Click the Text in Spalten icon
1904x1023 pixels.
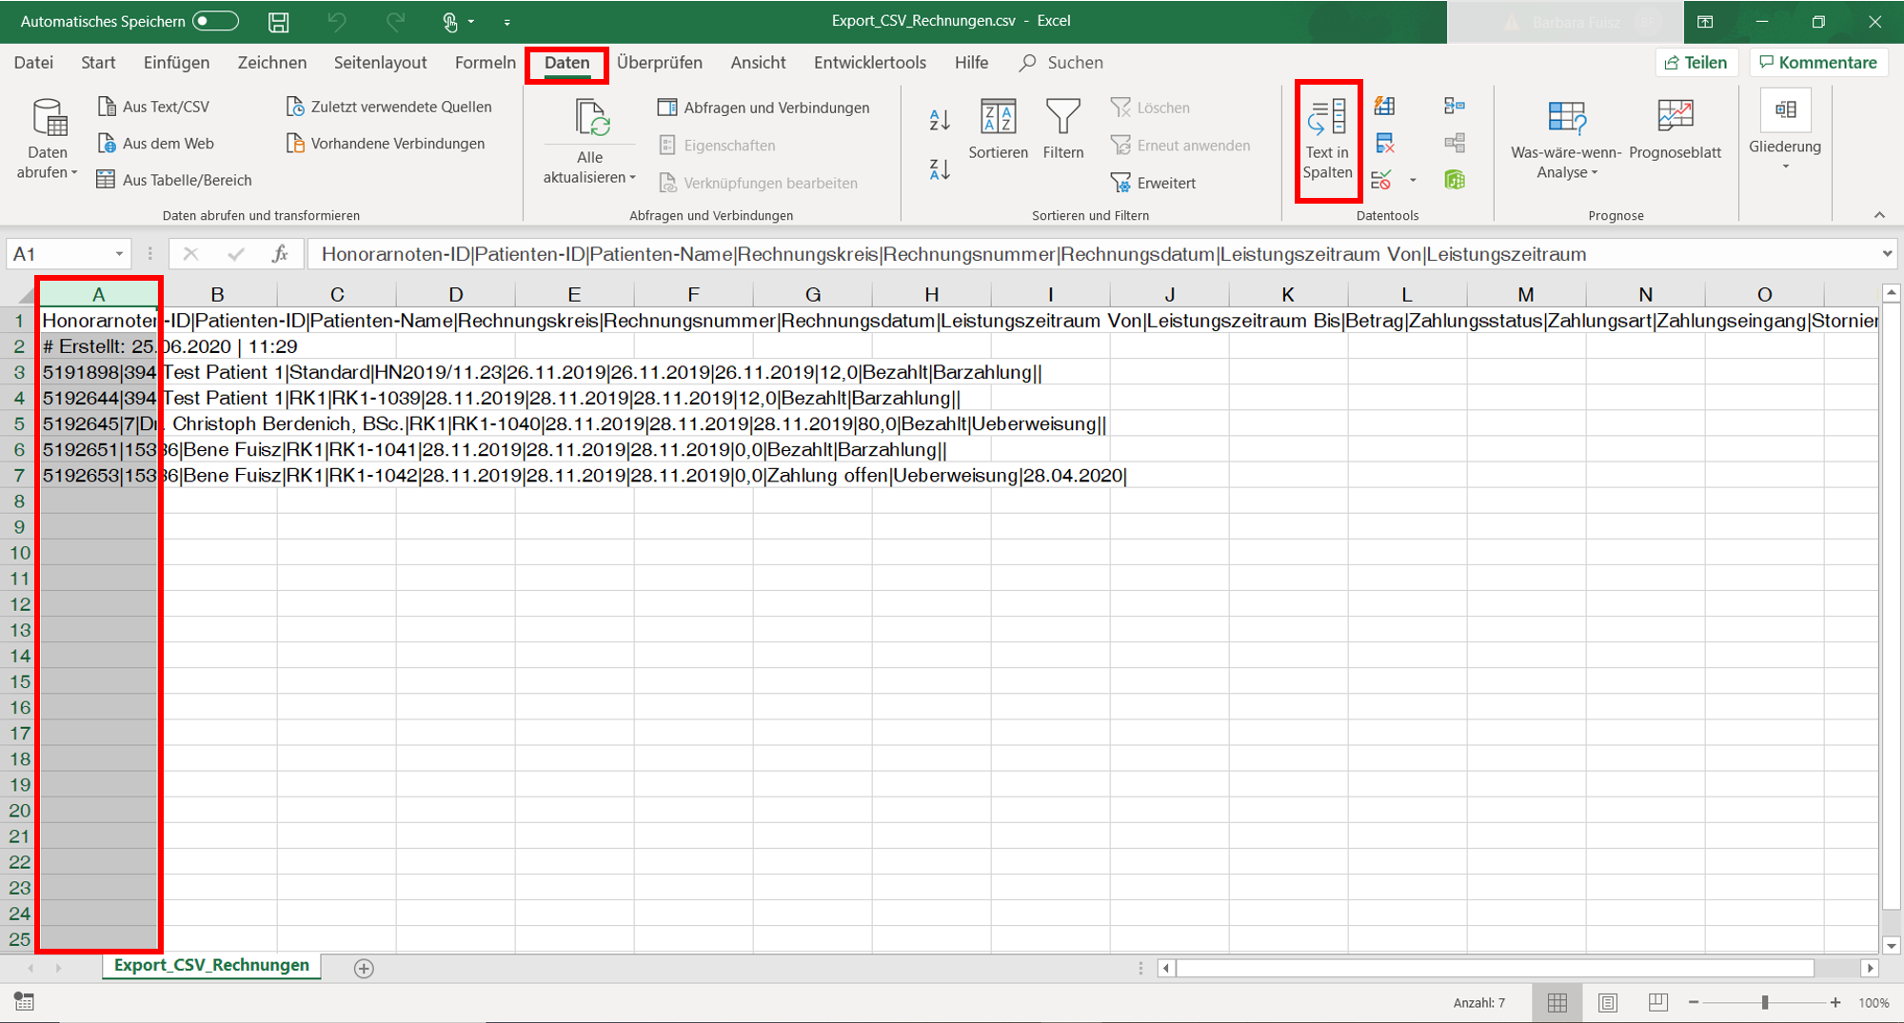click(x=1327, y=119)
